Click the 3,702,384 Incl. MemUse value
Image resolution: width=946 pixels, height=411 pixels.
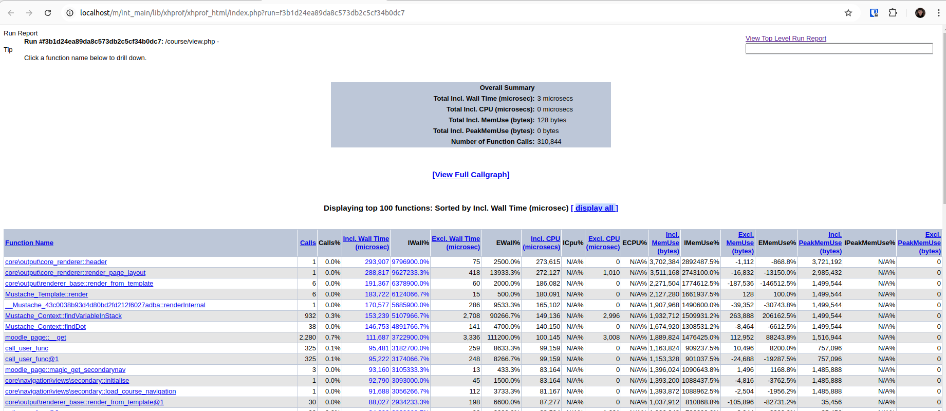coord(664,262)
